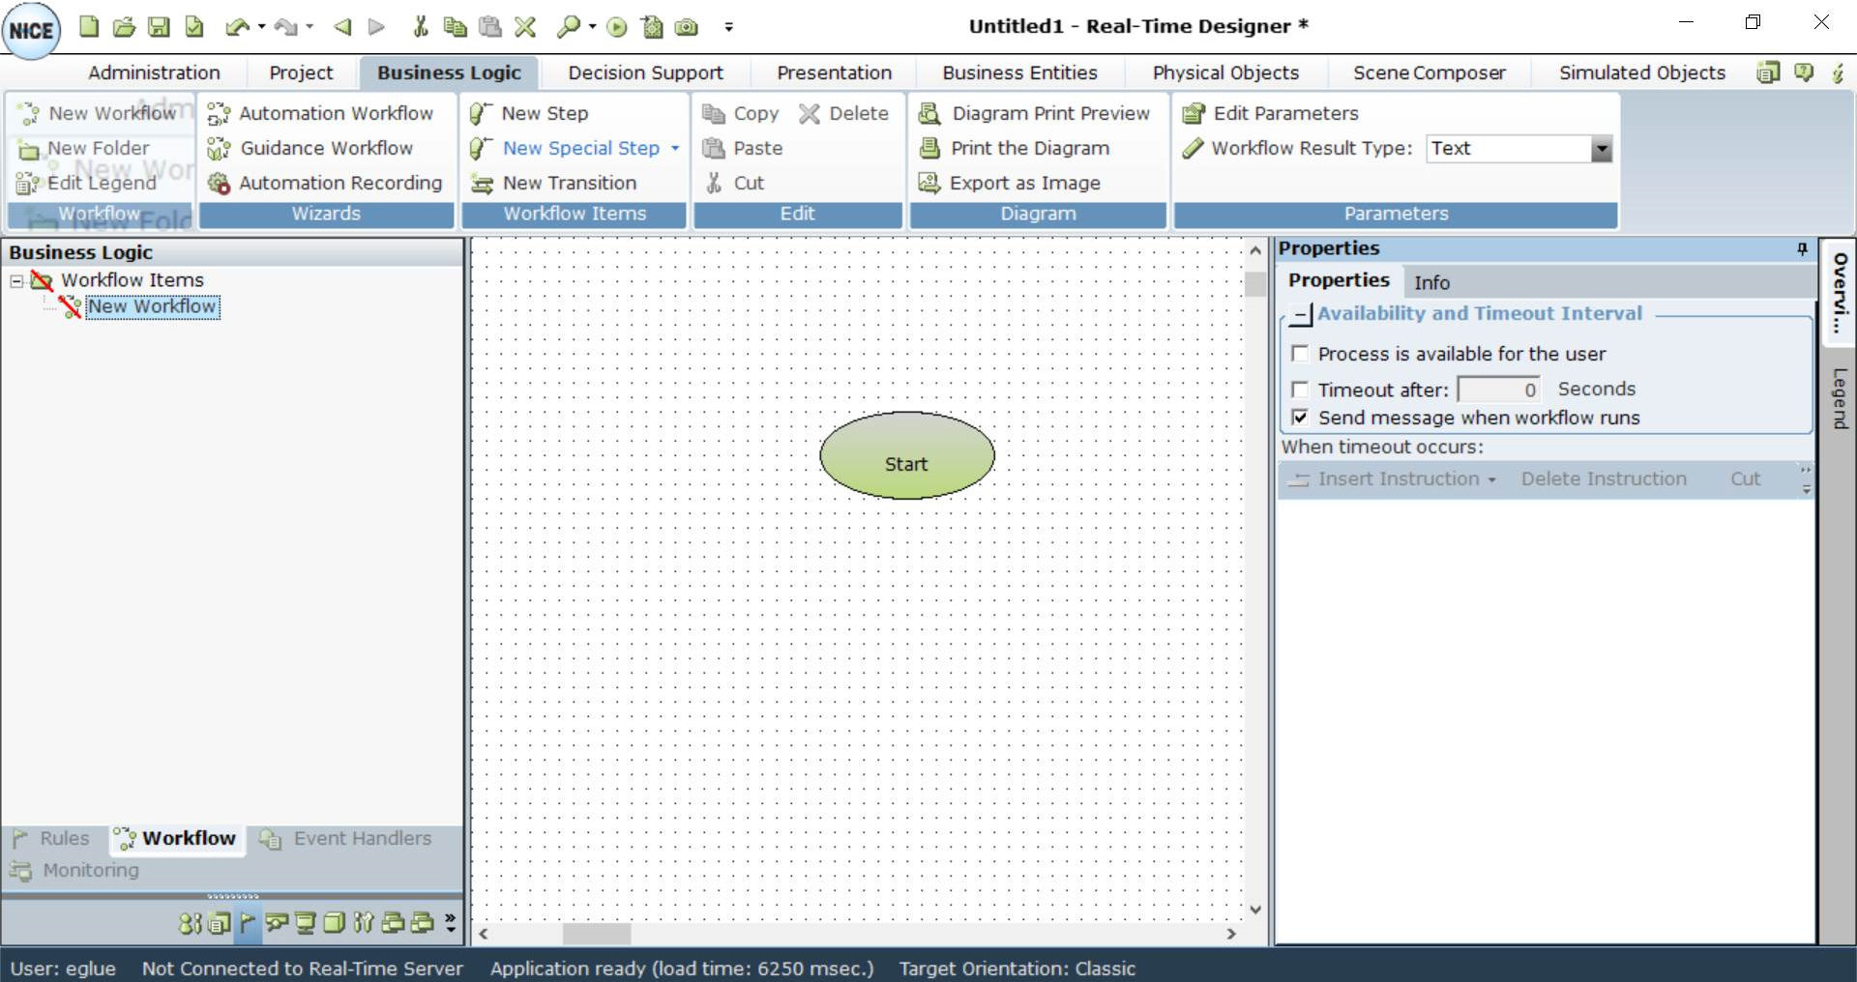Click the magnifier search icon in top toolbar
The width and height of the screenshot is (1857, 982).
pos(568,27)
